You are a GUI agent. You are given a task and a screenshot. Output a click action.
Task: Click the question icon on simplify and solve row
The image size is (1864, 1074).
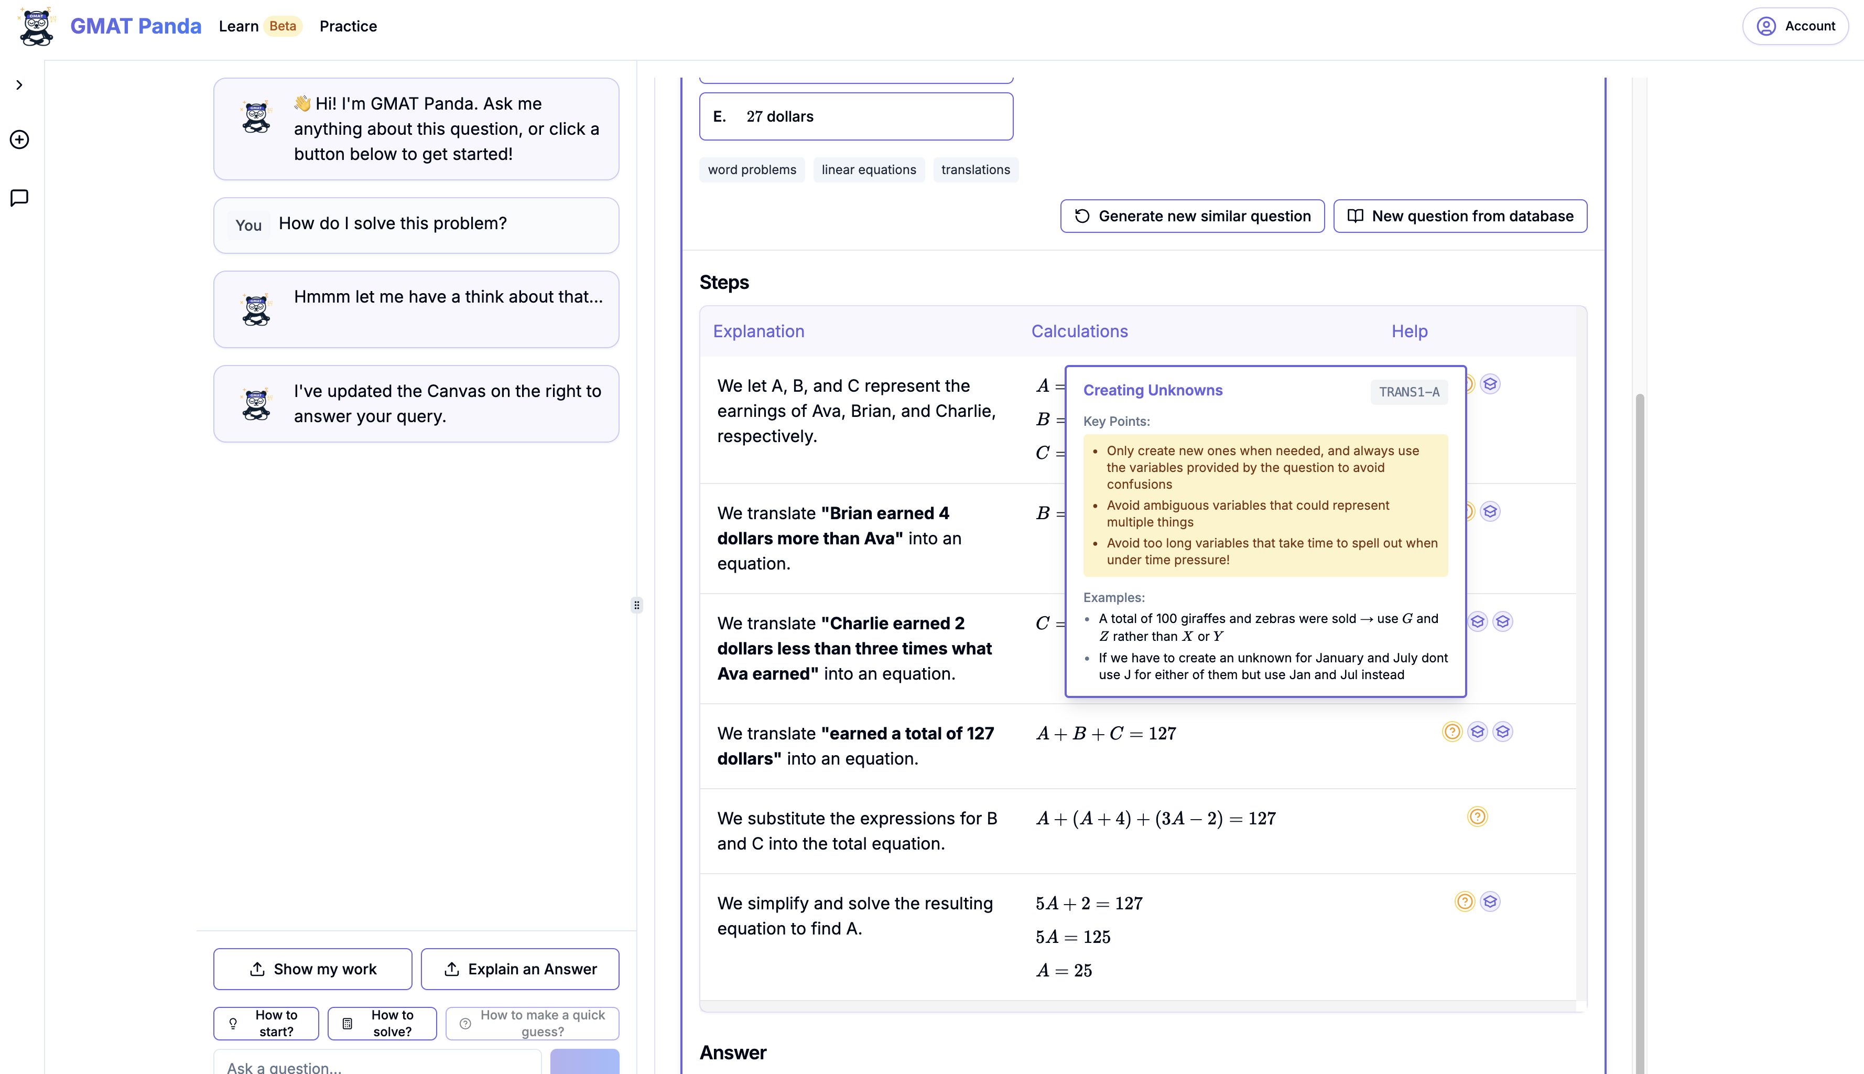(x=1465, y=901)
